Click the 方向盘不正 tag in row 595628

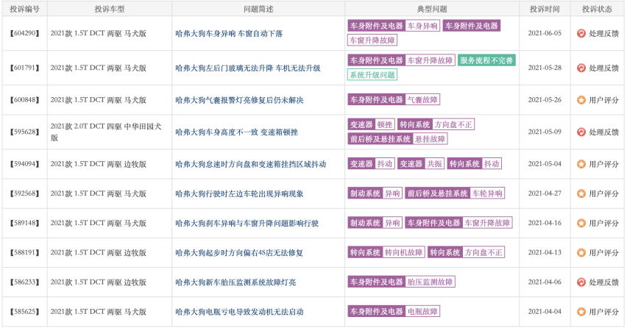[x=453, y=124]
